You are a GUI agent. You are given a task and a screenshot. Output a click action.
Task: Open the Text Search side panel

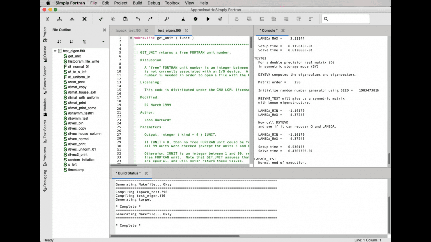click(x=45, y=129)
